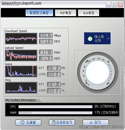125x130 pixels.
Task: Click the Ping graph
Action: pos(21,88)
